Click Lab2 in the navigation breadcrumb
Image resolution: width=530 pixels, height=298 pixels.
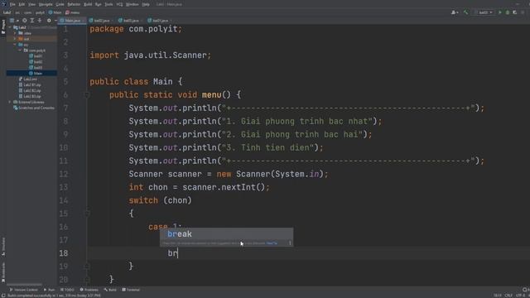click(7, 12)
